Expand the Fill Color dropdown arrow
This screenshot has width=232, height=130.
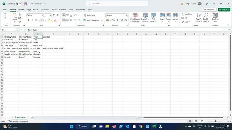point(52,20)
